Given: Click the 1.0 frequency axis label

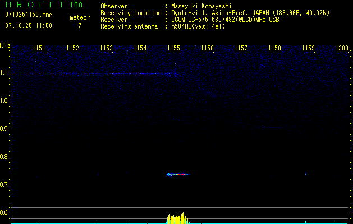Looking at the screenshot, I should click(4, 101).
